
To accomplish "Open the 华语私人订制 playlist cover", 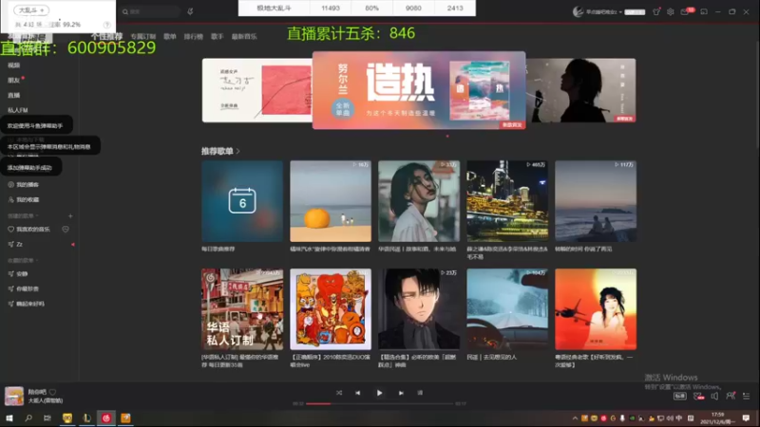I will (242, 309).
